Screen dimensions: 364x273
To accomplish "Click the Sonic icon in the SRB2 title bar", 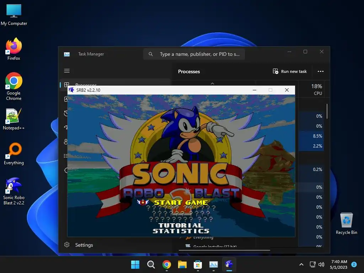I will click(71, 90).
